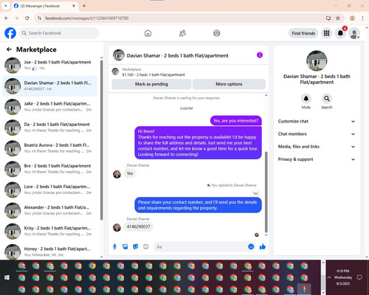This screenshot has height=295, width=369.
Task: Open Alexander 2 beds conversation
Action: 49,210
